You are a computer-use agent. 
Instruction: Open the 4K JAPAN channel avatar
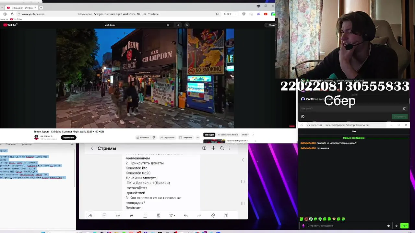coord(36,137)
